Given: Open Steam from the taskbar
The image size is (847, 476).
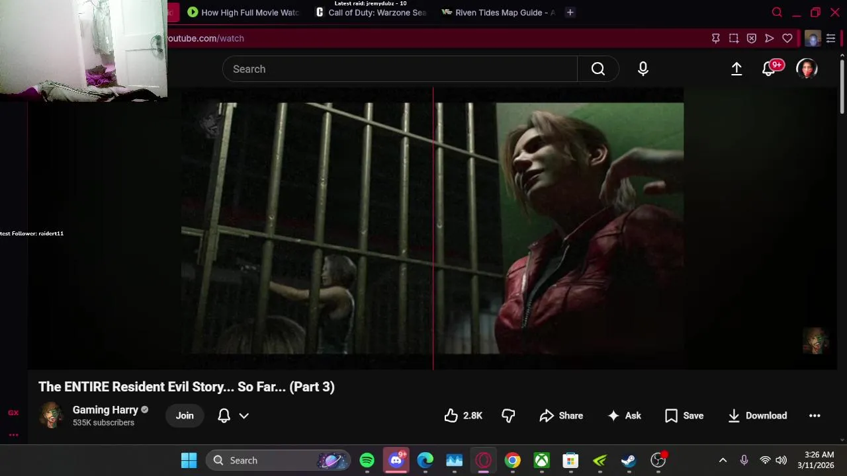Looking at the screenshot, I should click(x=629, y=460).
